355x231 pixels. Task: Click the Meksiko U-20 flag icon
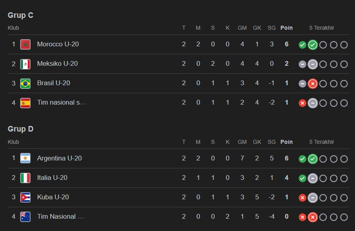(x=25, y=64)
